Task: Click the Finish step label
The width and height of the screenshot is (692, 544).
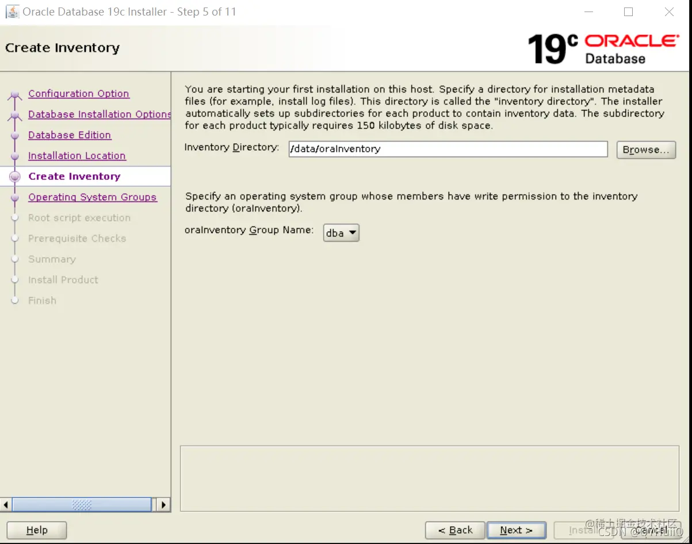Action: pos(42,301)
